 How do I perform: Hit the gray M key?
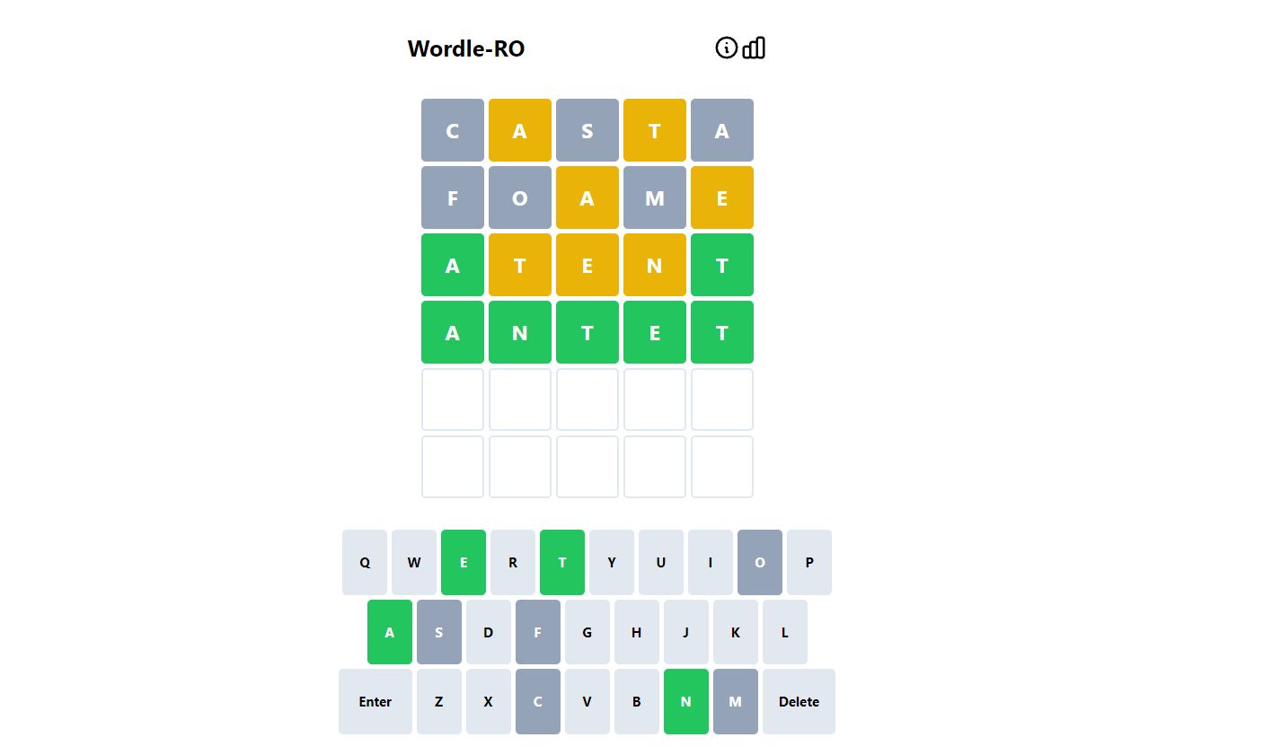[736, 701]
